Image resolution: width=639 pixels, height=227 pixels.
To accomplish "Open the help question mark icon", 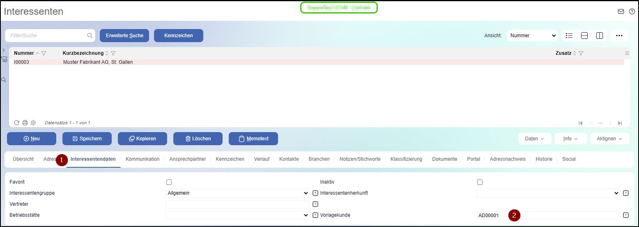I will (x=632, y=11).
